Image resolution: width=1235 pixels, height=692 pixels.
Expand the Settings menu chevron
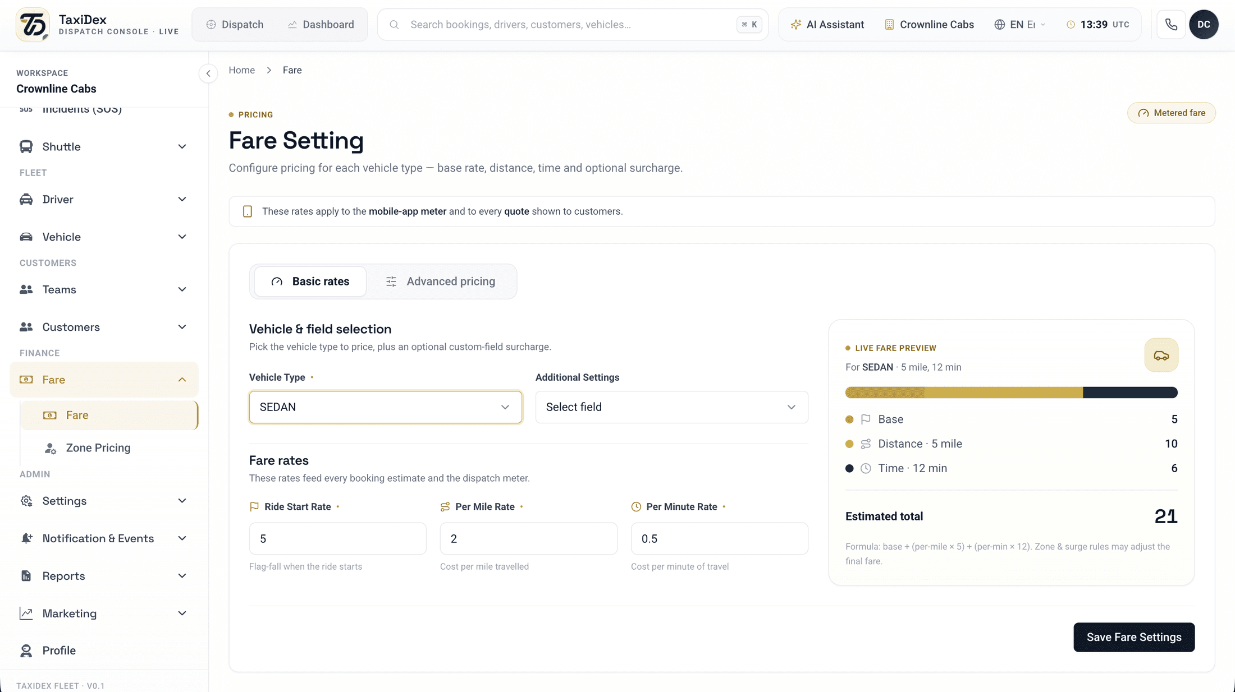click(x=182, y=501)
